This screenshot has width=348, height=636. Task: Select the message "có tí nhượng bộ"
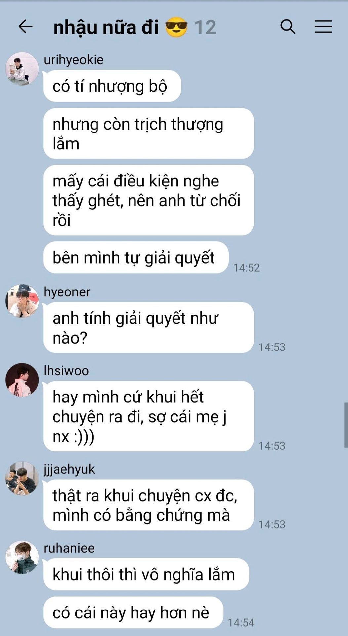coord(112,86)
